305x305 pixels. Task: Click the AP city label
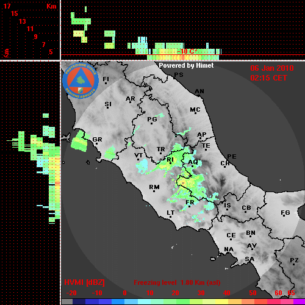[x=202, y=135]
